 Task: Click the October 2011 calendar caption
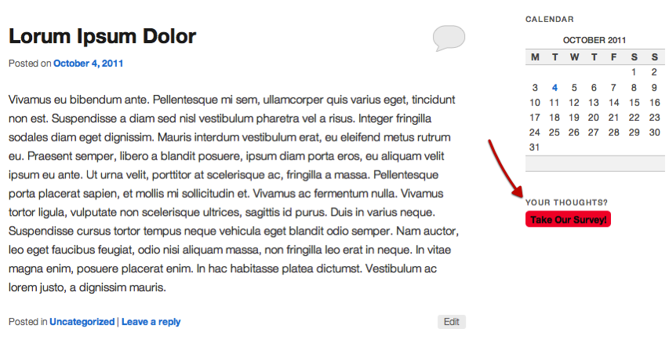click(594, 40)
